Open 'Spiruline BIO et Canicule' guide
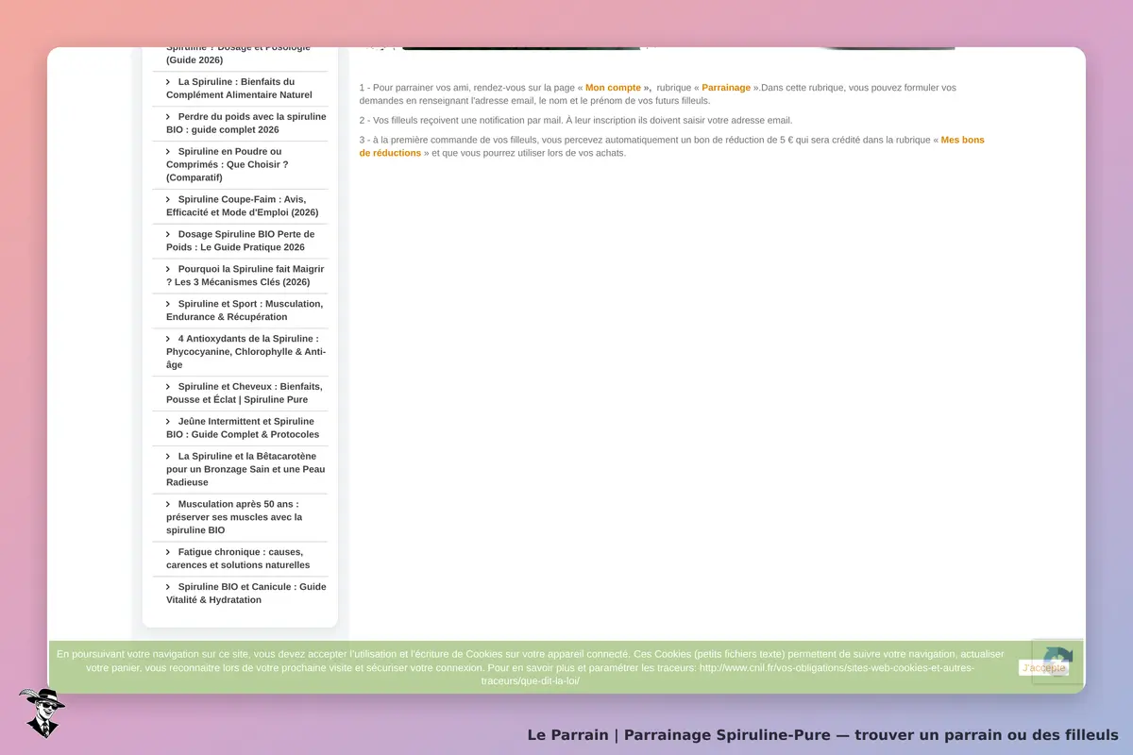The width and height of the screenshot is (1133, 755). [246, 593]
